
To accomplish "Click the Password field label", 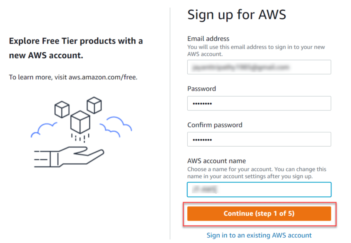I will coord(201,88).
